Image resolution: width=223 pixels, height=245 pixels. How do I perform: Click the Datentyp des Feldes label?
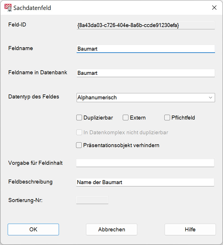click(x=34, y=97)
